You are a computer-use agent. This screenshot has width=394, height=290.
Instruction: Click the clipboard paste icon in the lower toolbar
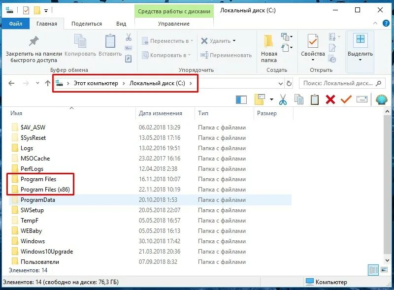click(314, 99)
